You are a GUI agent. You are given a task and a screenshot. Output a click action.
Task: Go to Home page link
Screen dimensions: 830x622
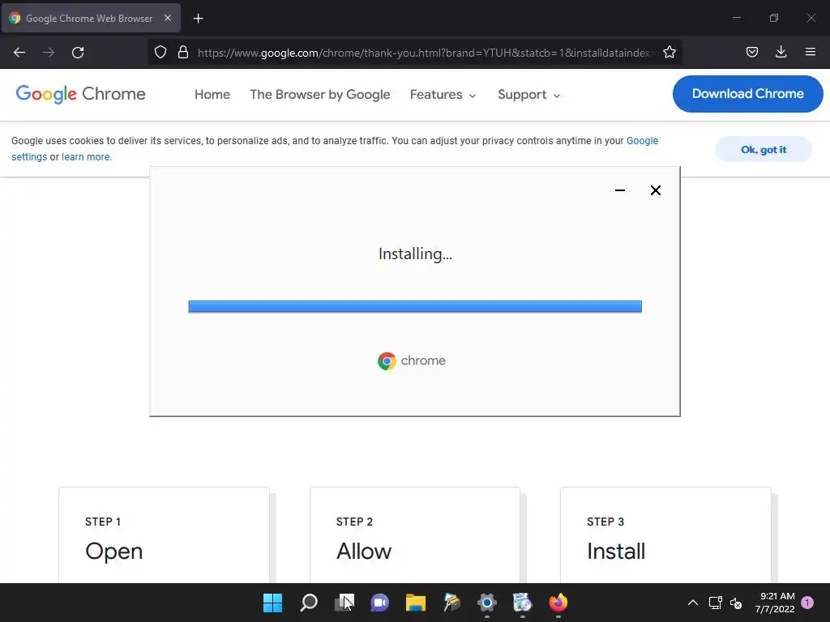(212, 94)
